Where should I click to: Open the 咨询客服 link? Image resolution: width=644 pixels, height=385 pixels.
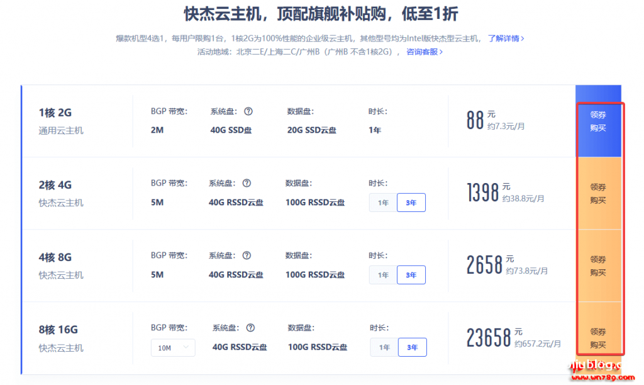(425, 52)
